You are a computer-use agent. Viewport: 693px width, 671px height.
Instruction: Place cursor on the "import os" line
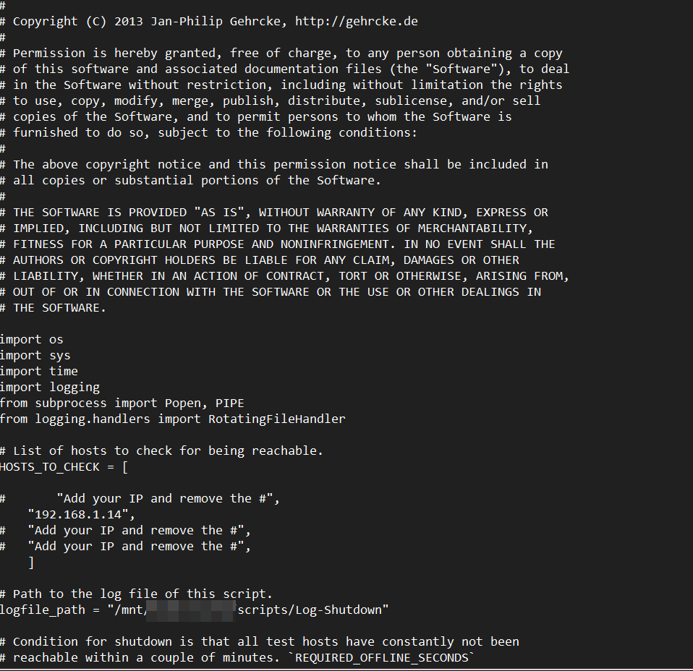click(31, 339)
